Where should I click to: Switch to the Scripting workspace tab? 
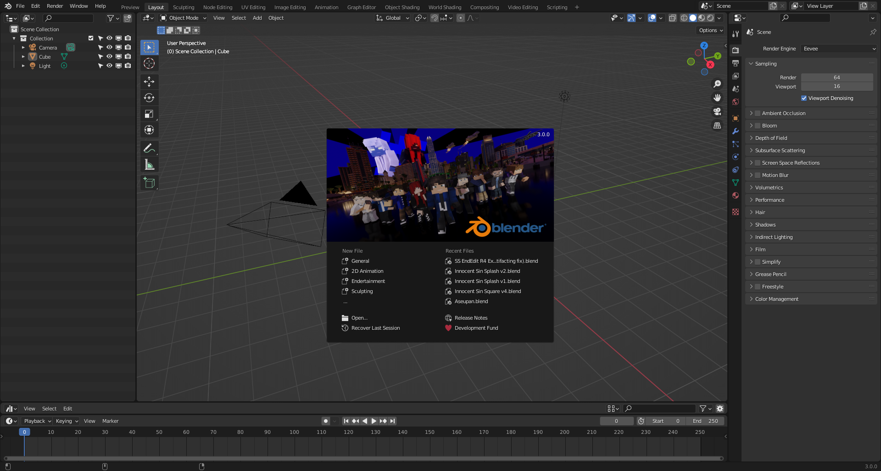coord(557,7)
